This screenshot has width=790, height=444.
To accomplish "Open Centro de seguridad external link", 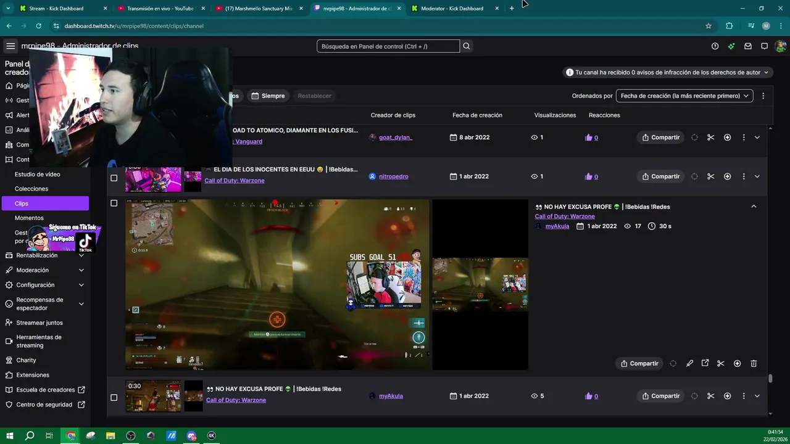I will 44,405.
